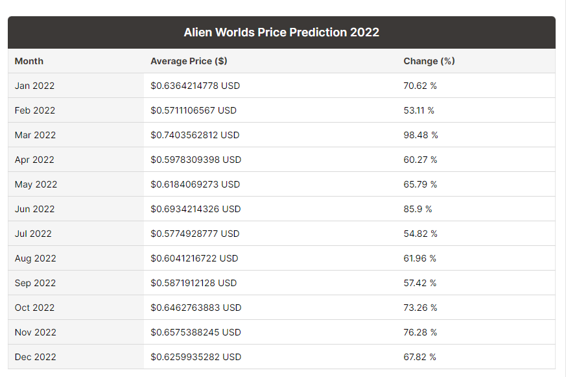The height and width of the screenshot is (377, 566).
Task: Click the Mar 2022 price $0.7403562812 USD
Action: (195, 135)
